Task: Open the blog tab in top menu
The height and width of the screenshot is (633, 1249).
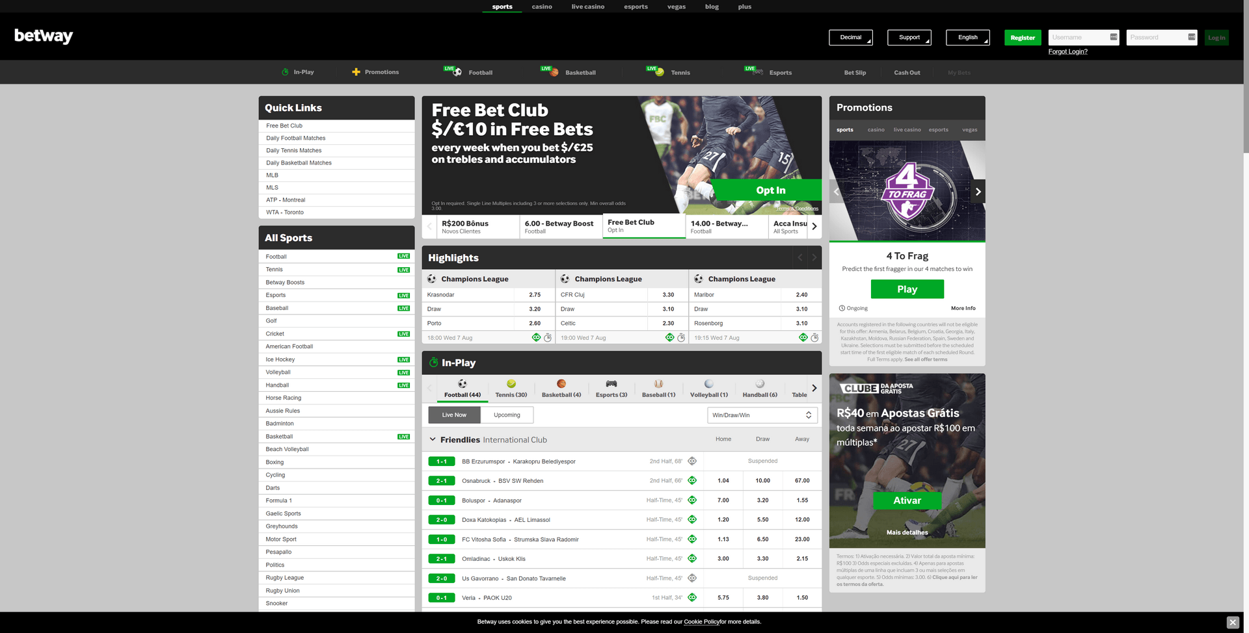Action: (x=712, y=6)
